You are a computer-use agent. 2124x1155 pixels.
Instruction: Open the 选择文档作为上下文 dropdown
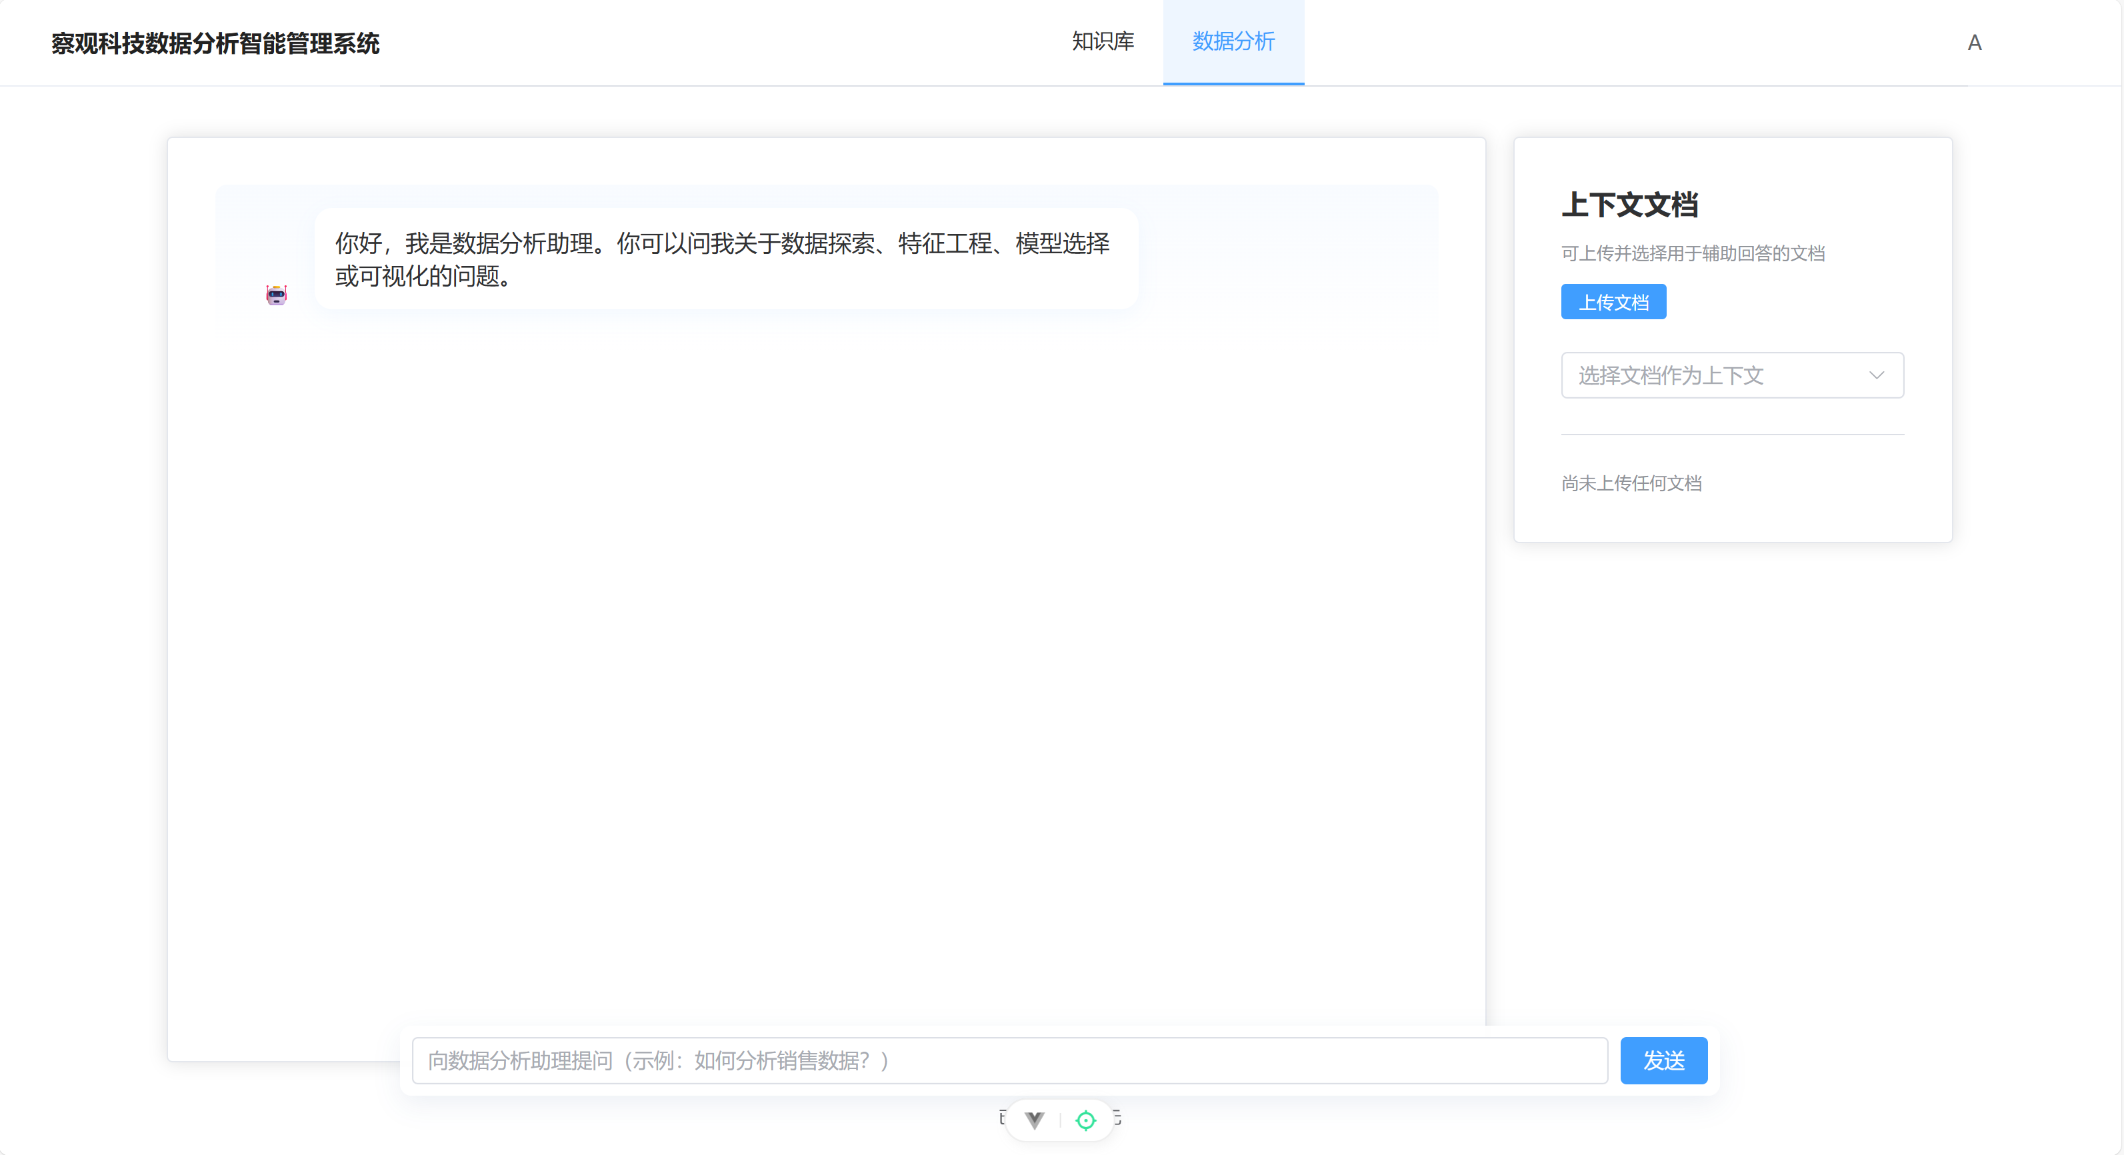point(1733,375)
